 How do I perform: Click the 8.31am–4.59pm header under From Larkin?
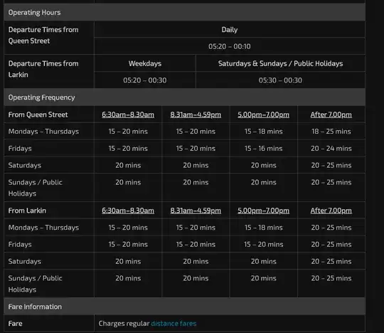pyautogui.click(x=196, y=211)
